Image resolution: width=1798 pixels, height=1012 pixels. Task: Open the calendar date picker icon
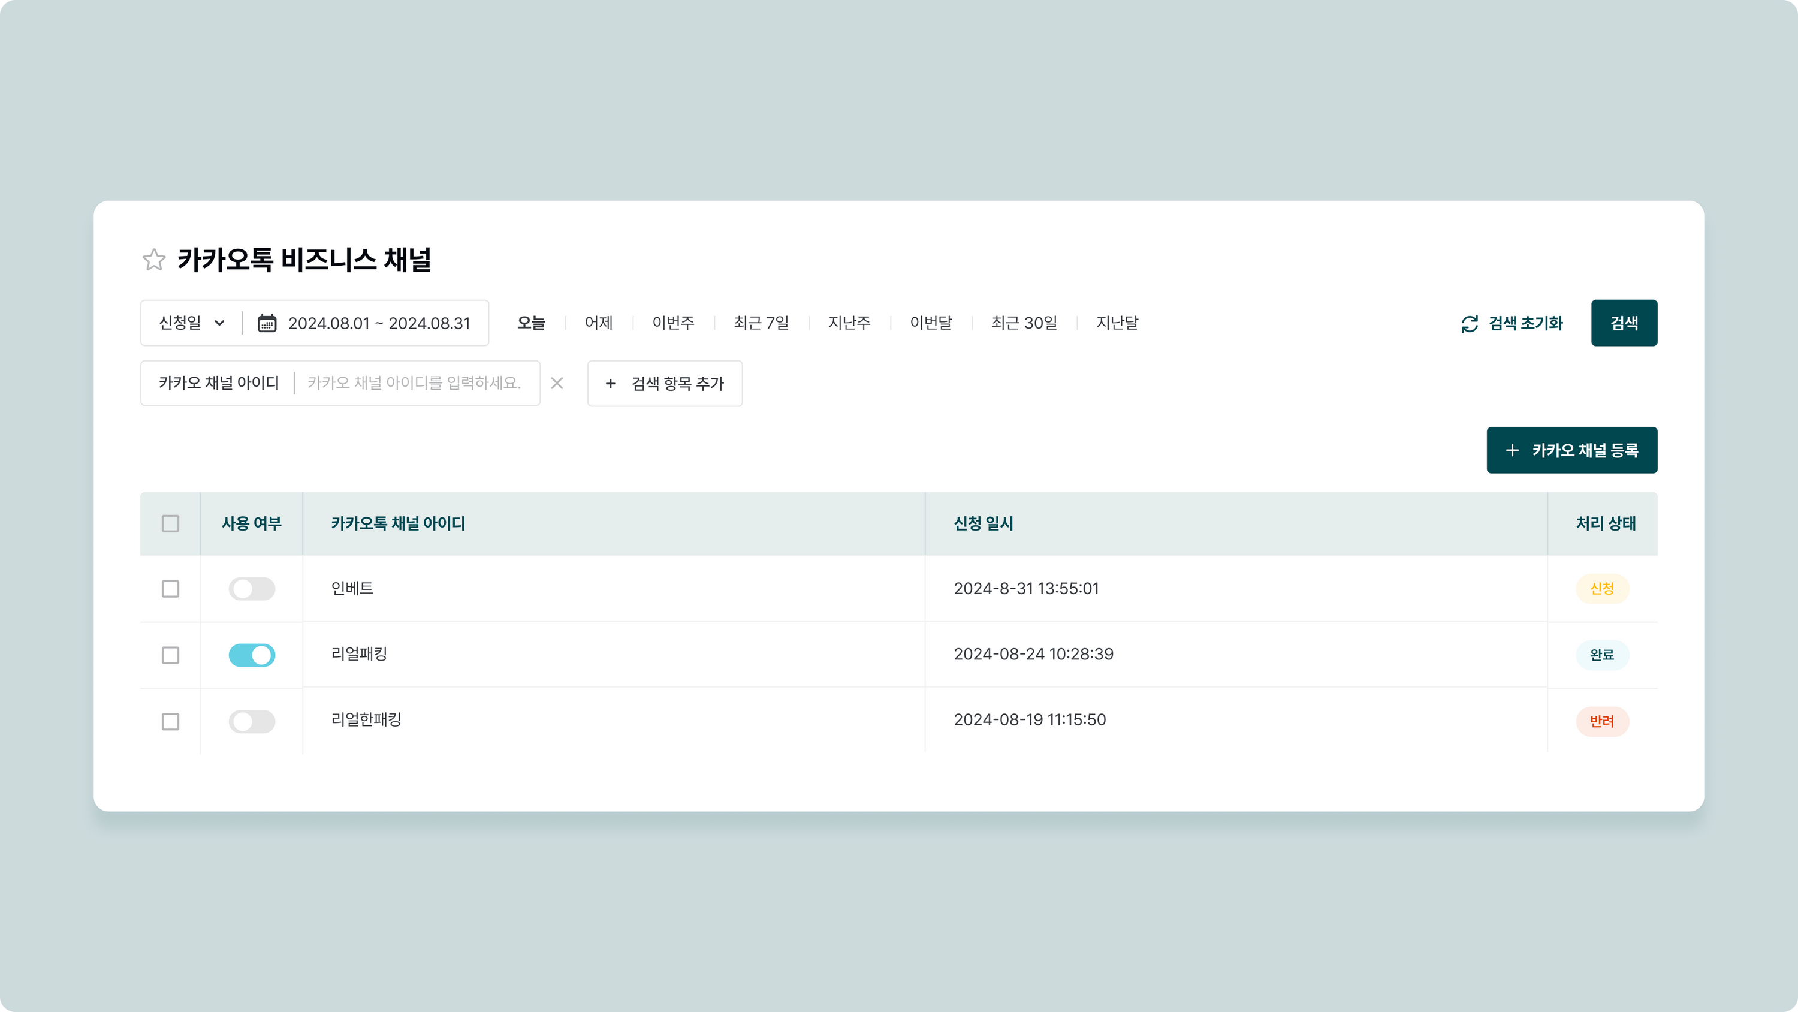(267, 323)
